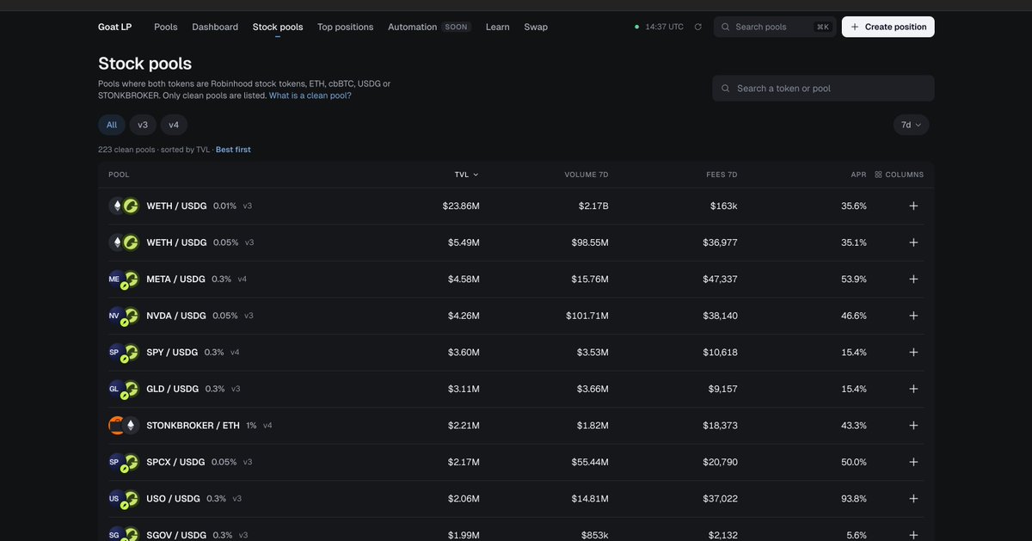Viewport: 1032px width, 541px height.
Task: Click the $101.71M volume value
Action: click(587, 316)
